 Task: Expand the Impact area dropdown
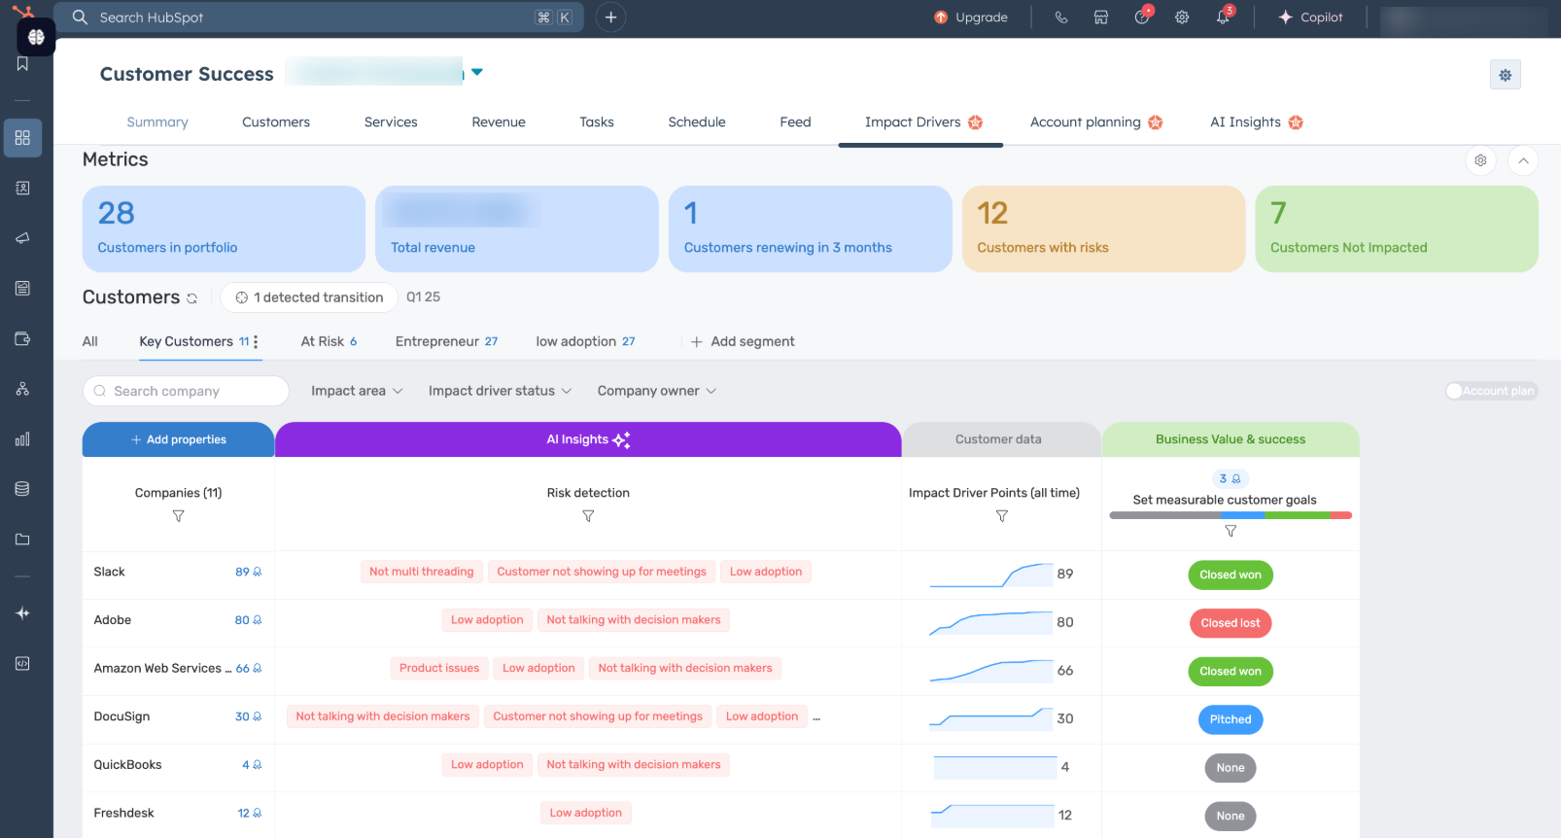(x=357, y=391)
